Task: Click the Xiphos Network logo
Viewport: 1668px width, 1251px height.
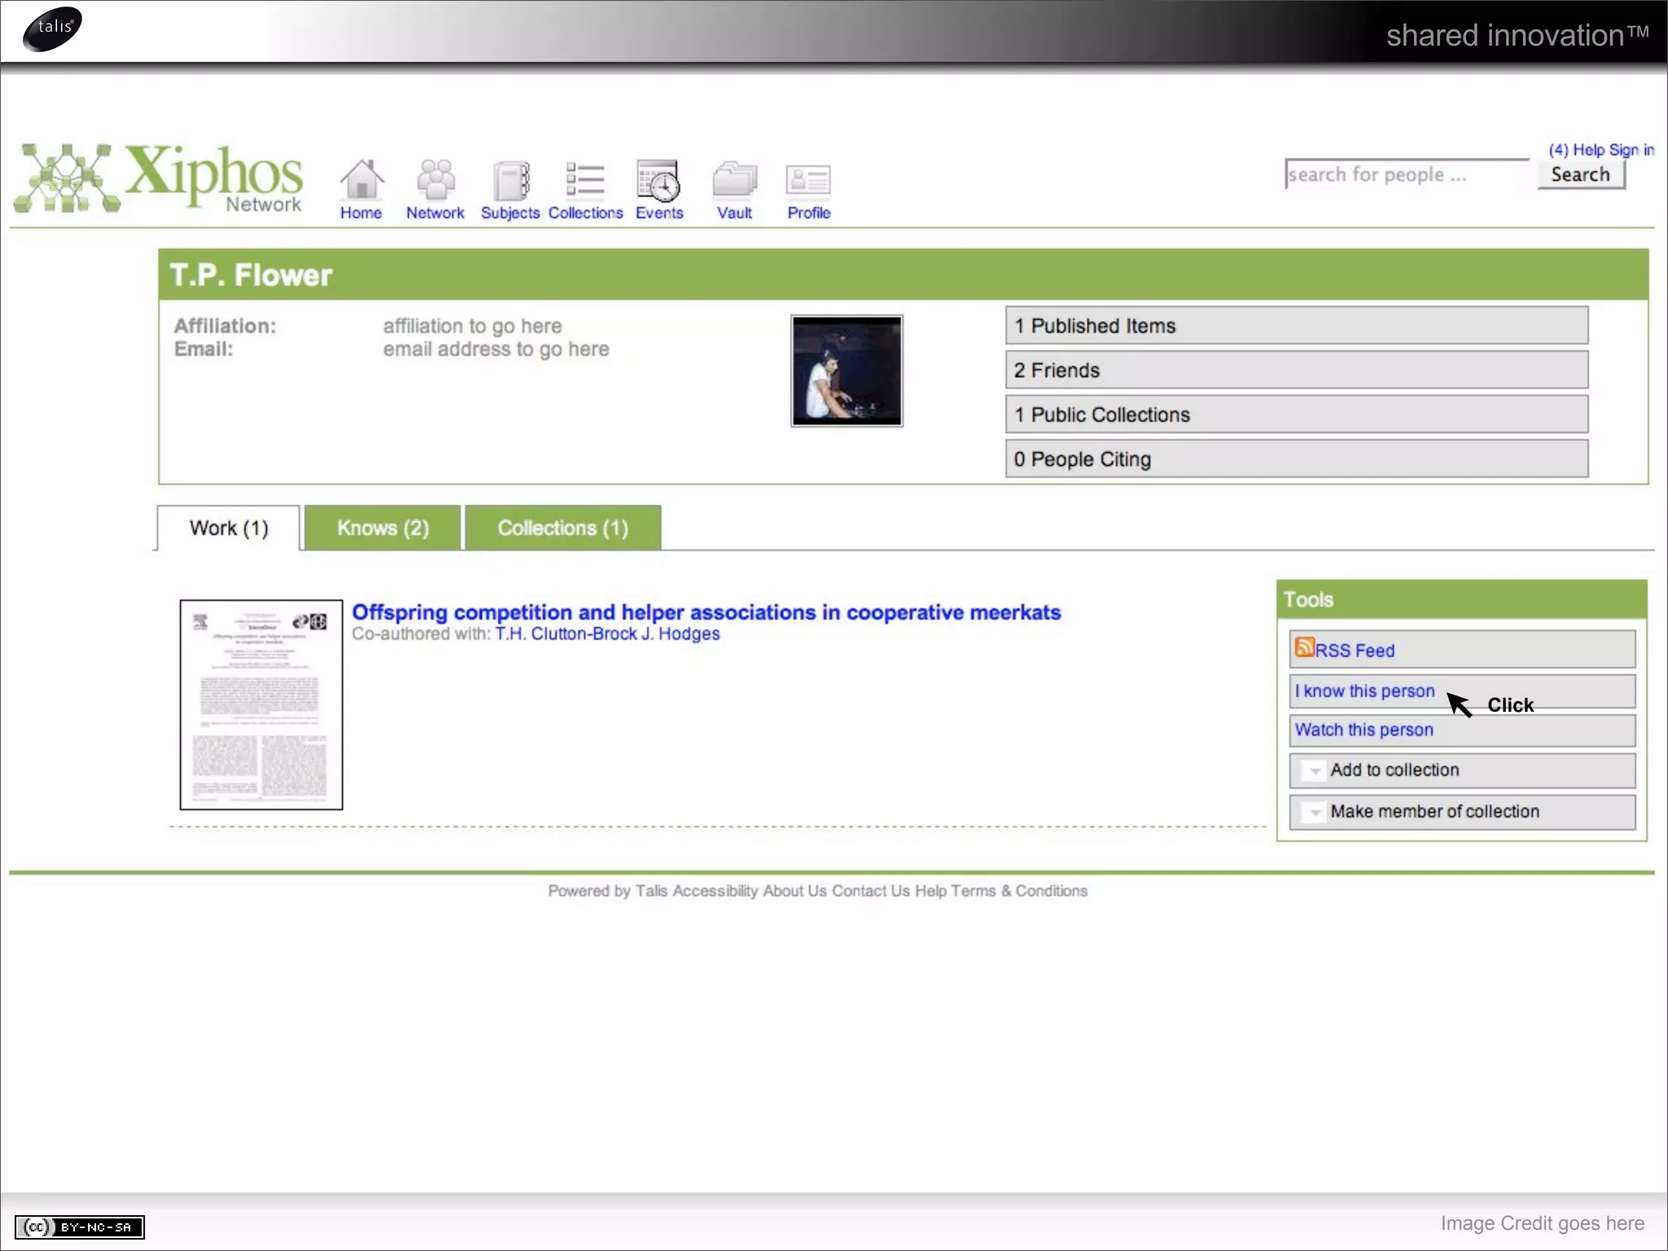Action: (159, 178)
